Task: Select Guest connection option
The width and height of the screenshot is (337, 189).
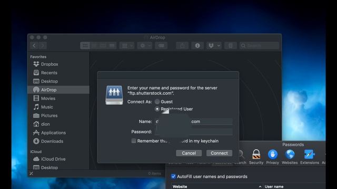Action: pyautogui.click(x=157, y=101)
